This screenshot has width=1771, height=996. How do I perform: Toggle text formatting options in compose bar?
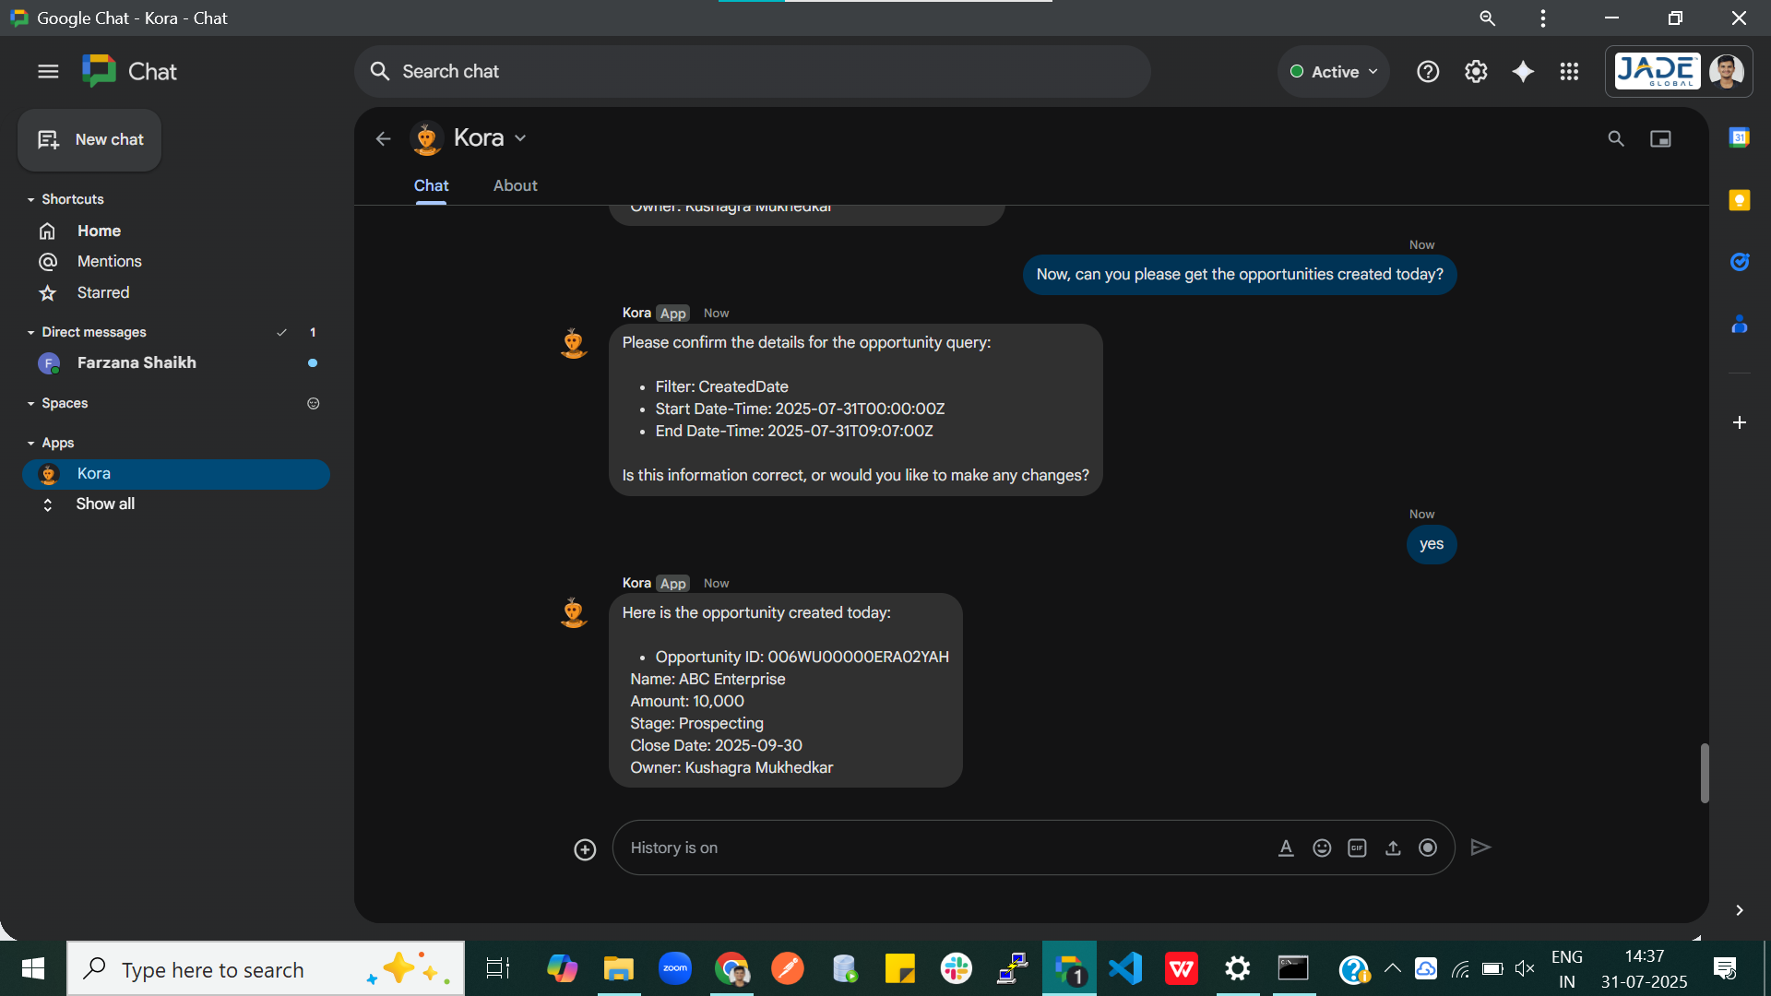click(x=1286, y=848)
